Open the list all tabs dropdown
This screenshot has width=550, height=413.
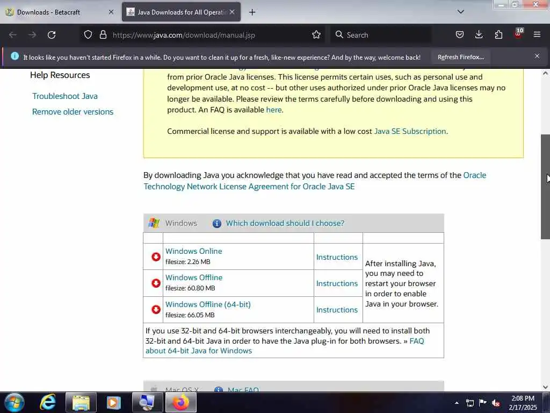(x=461, y=12)
